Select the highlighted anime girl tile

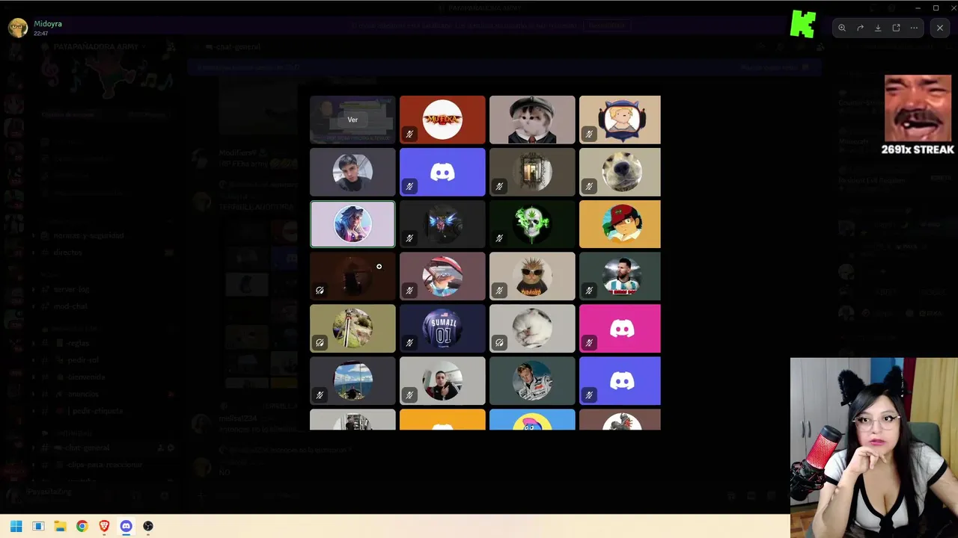tap(353, 224)
